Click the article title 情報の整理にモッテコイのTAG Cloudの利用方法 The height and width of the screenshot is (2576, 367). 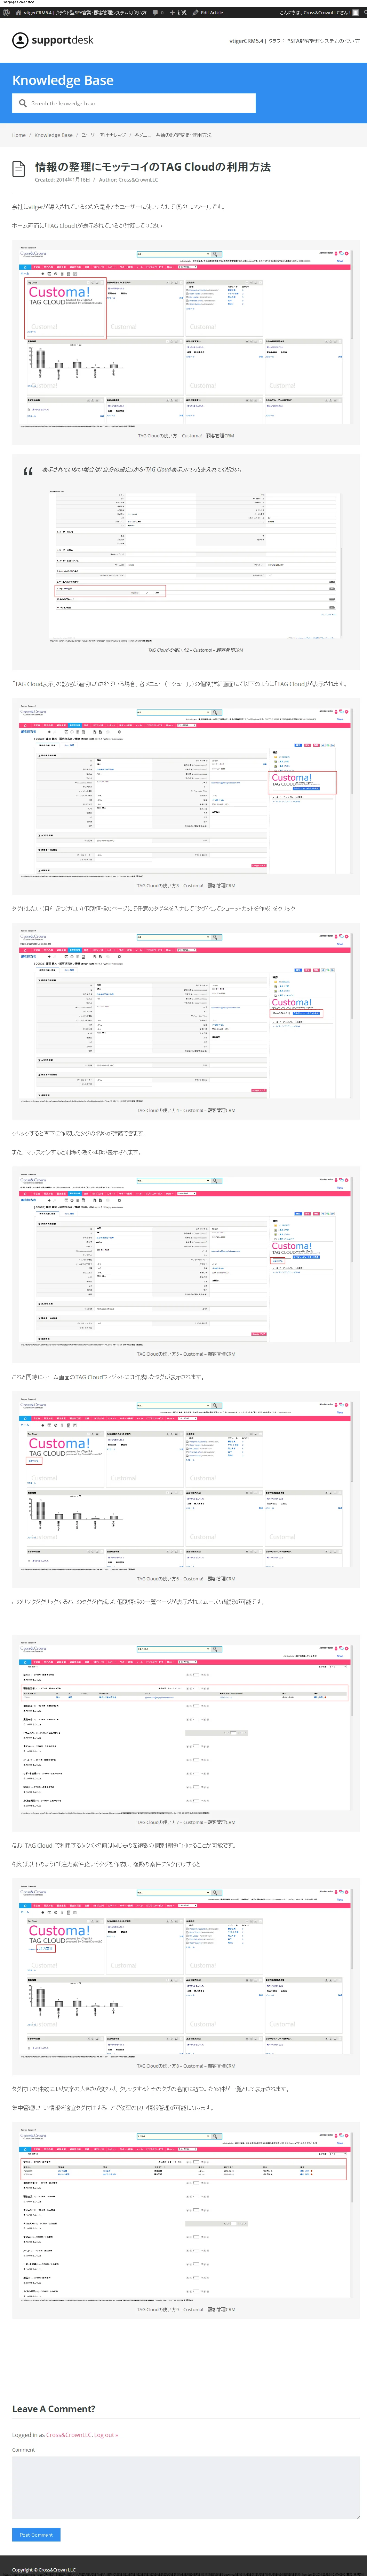(x=153, y=167)
